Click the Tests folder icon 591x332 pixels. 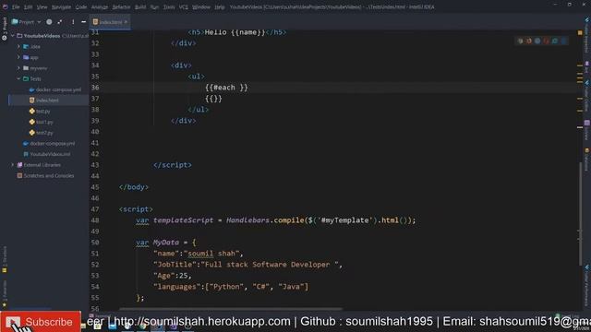[26, 79]
